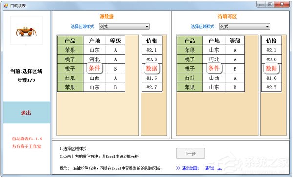Click the 退出 button in the sidebar
293x178 pixels.
pos(27,113)
